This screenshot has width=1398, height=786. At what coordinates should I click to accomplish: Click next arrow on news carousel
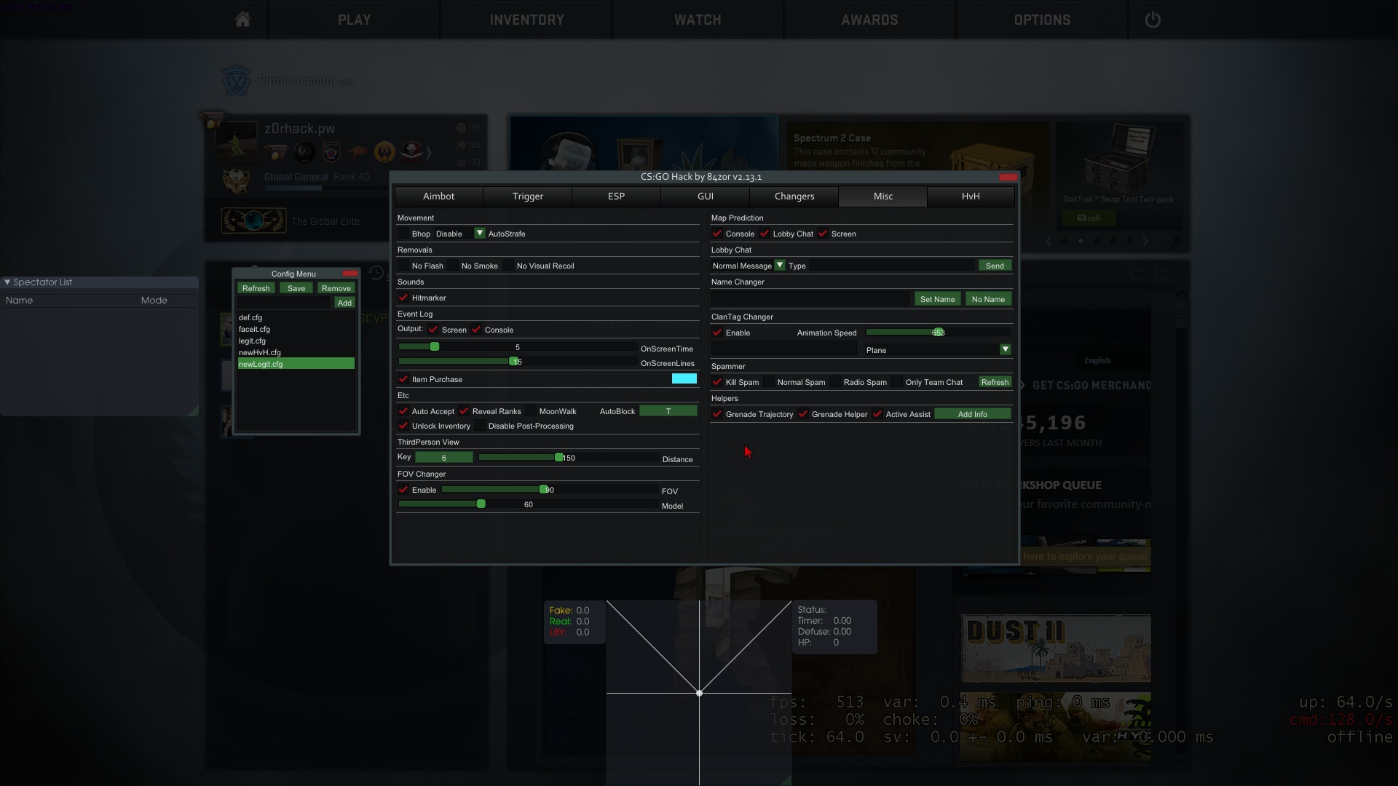(x=1145, y=241)
